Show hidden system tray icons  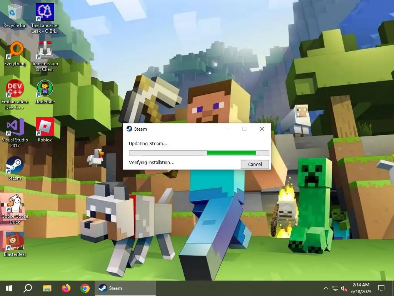tap(326, 288)
